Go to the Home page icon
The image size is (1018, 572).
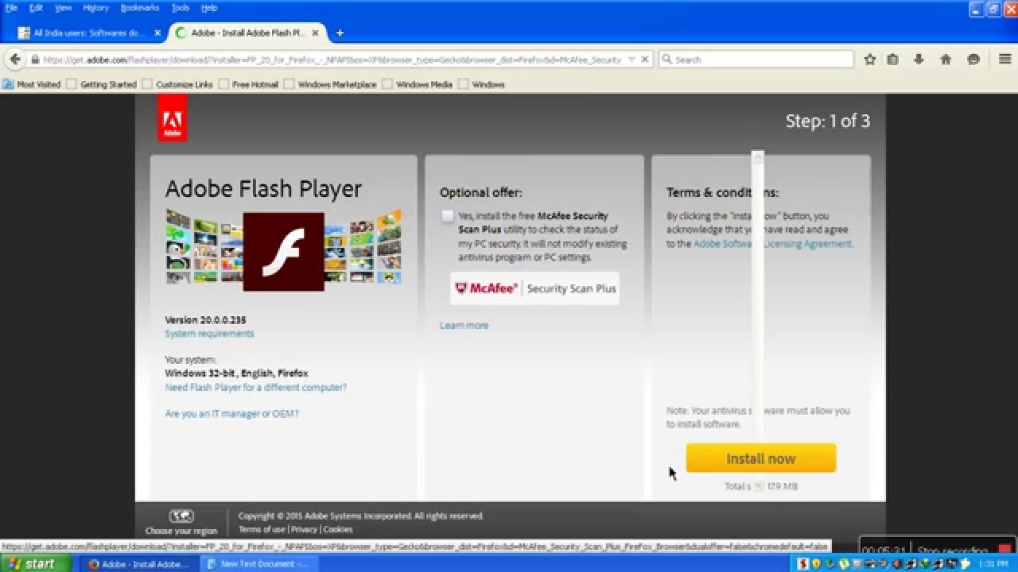point(946,60)
